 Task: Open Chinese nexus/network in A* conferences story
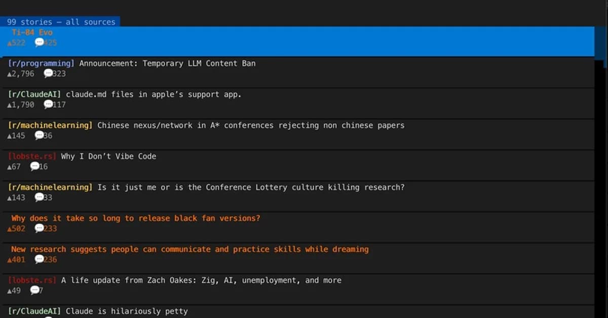pyautogui.click(x=251, y=125)
